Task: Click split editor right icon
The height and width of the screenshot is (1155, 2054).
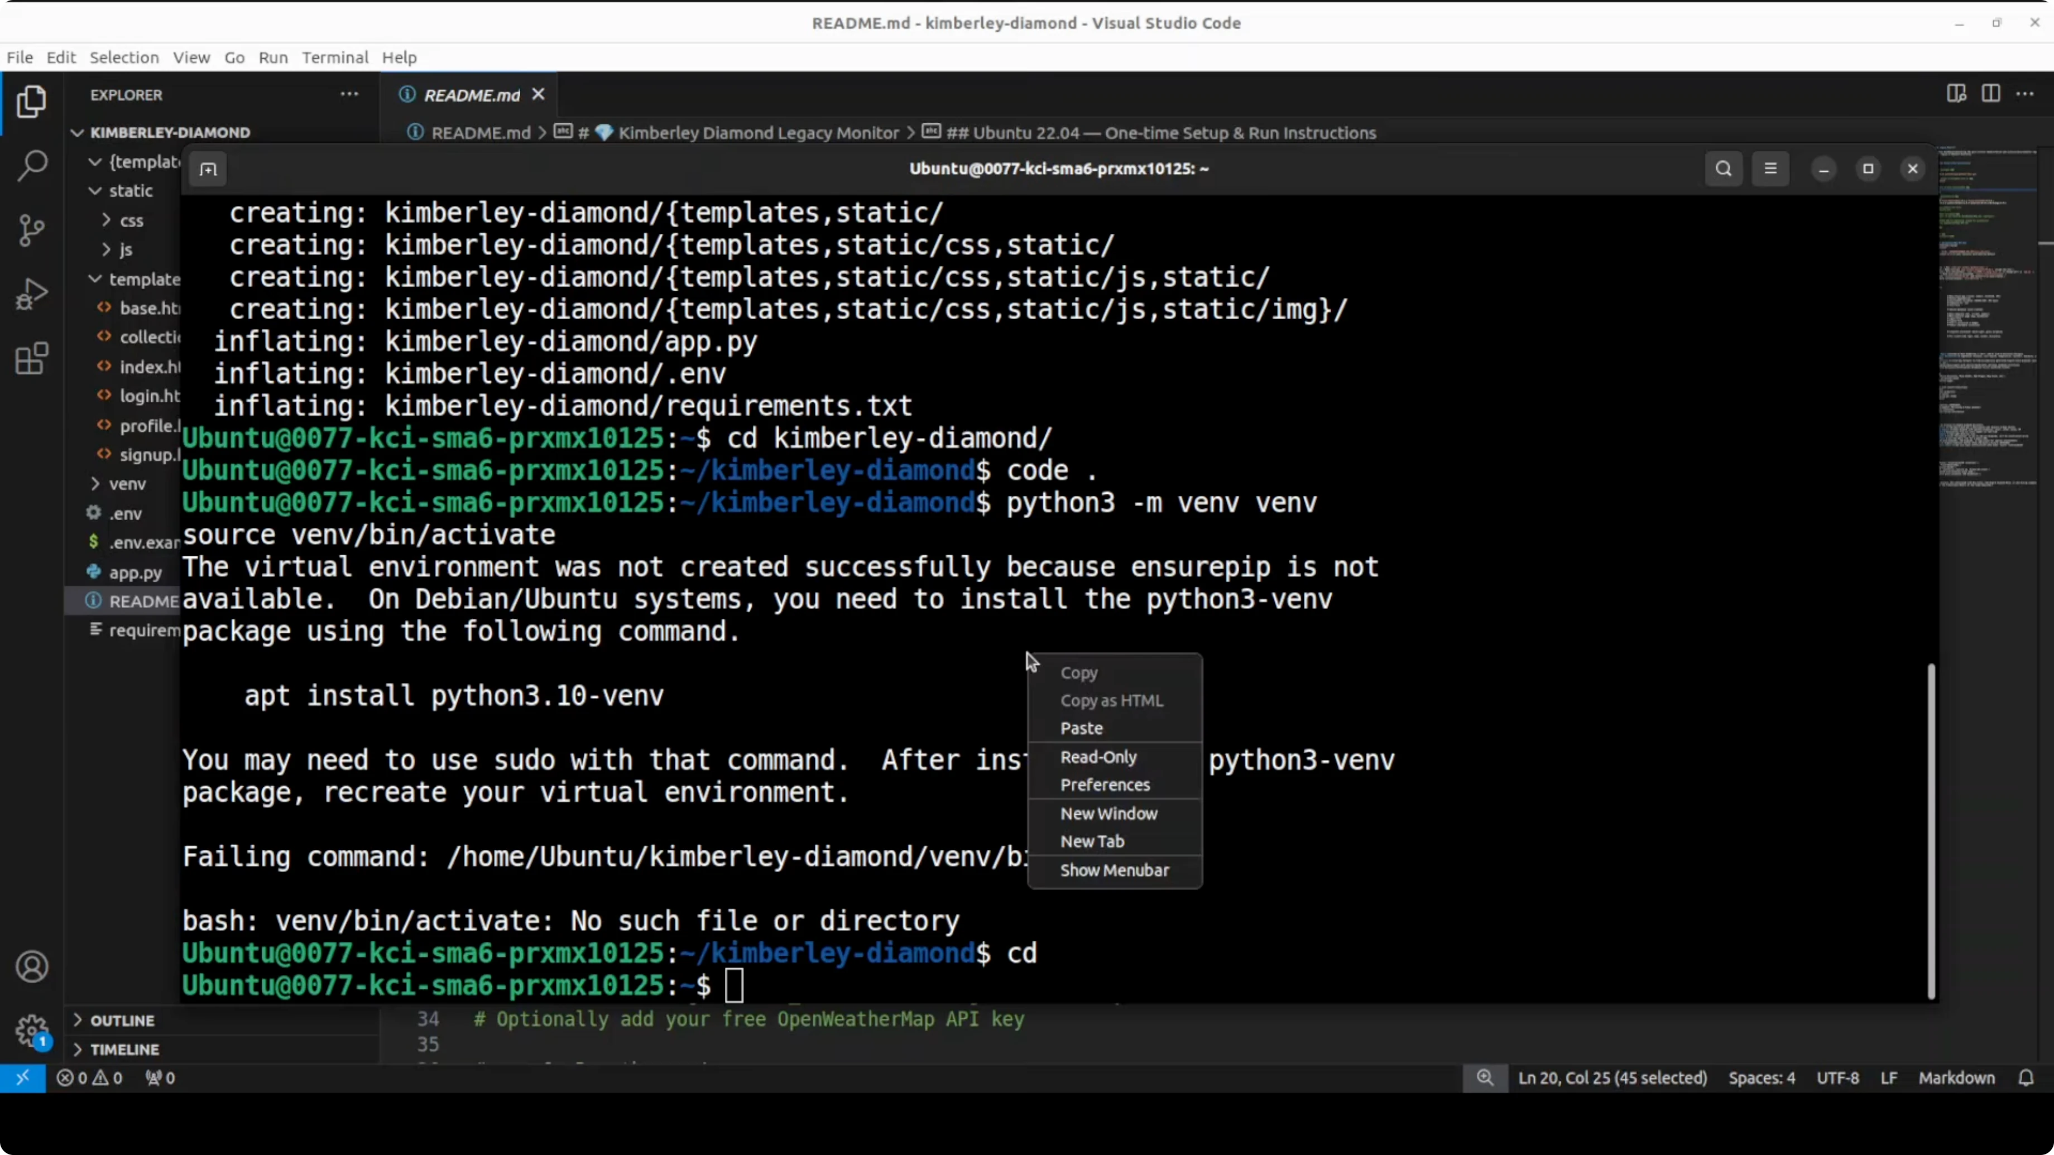Action: [1990, 94]
